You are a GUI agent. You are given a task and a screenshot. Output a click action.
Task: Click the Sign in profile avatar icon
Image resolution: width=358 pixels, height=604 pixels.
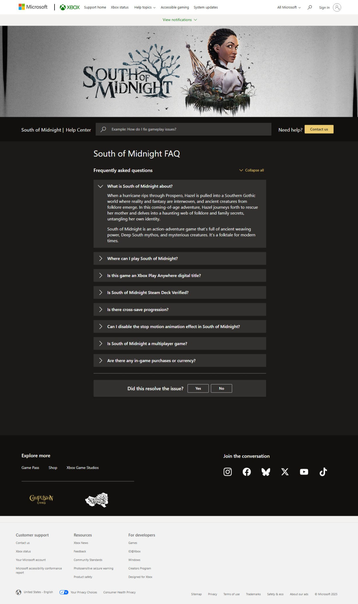[x=337, y=8]
